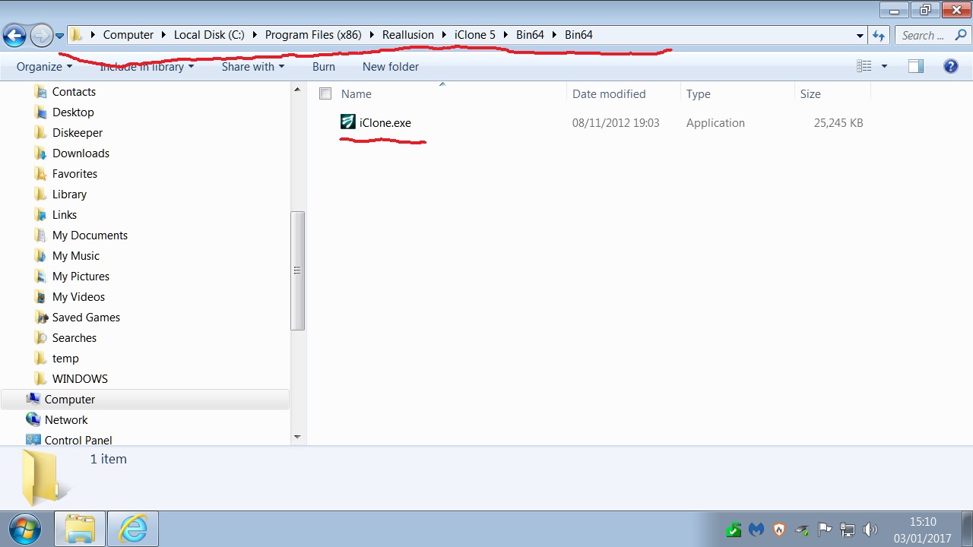This screenshot has height=547, width=973.
Task: Click Windows Explorer taskbar icon
Action: click(x=80, y=529)
